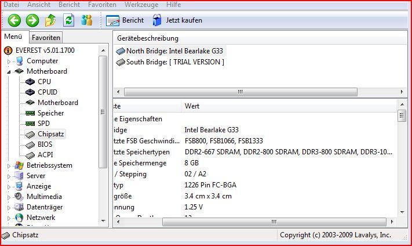Expand the Betriebssystem node arrow

click(x=9, y=166)
